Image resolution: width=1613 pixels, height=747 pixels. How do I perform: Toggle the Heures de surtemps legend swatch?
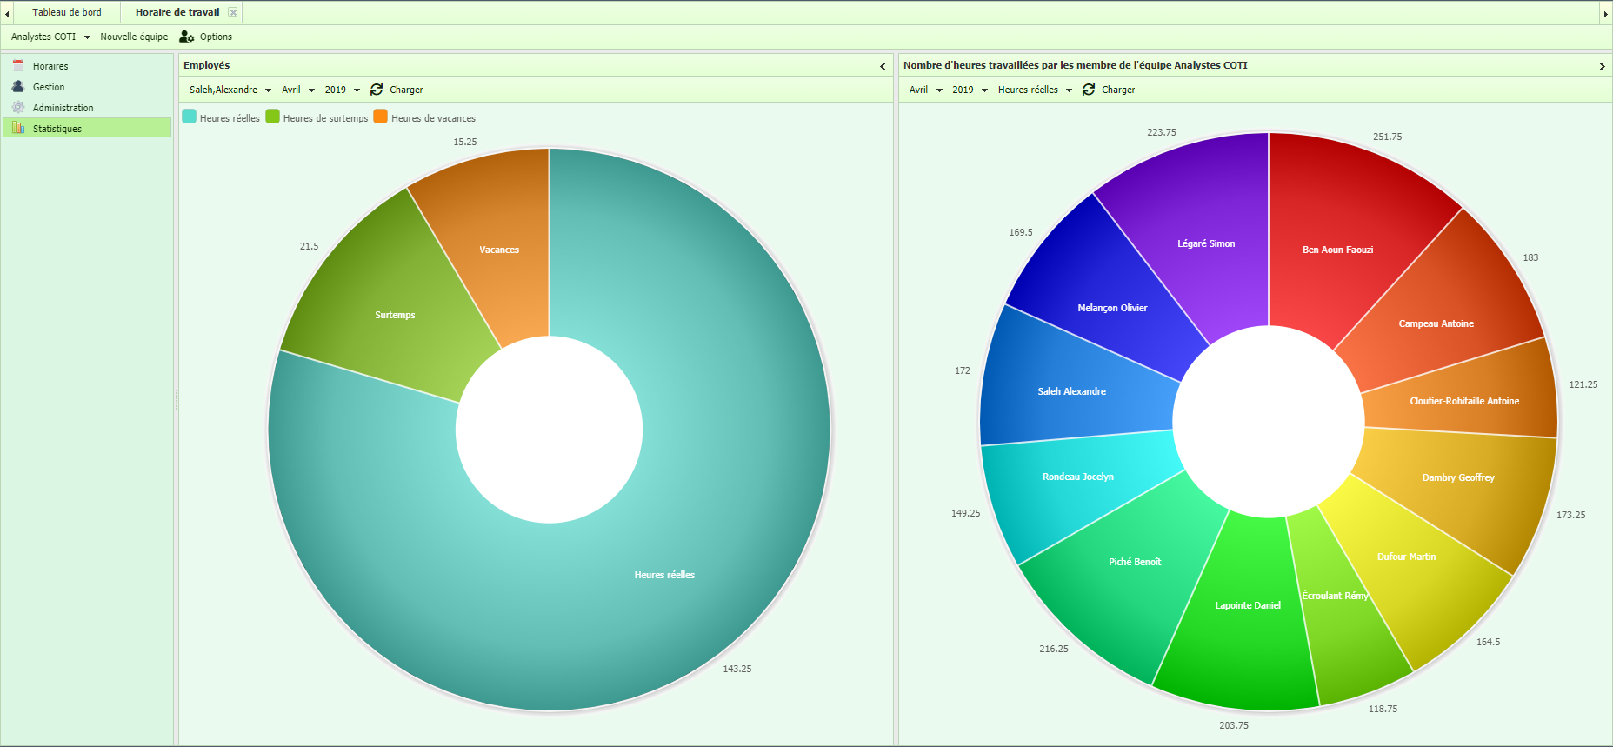(272, 117)
